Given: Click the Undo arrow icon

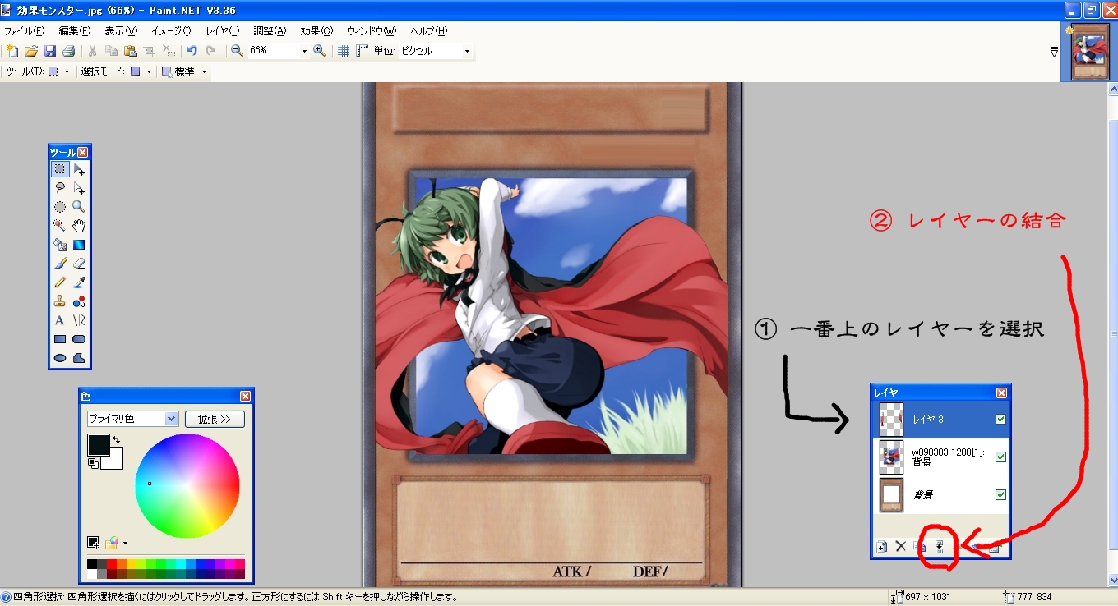Looking at the screenshot, I should [x=192, y=51].
